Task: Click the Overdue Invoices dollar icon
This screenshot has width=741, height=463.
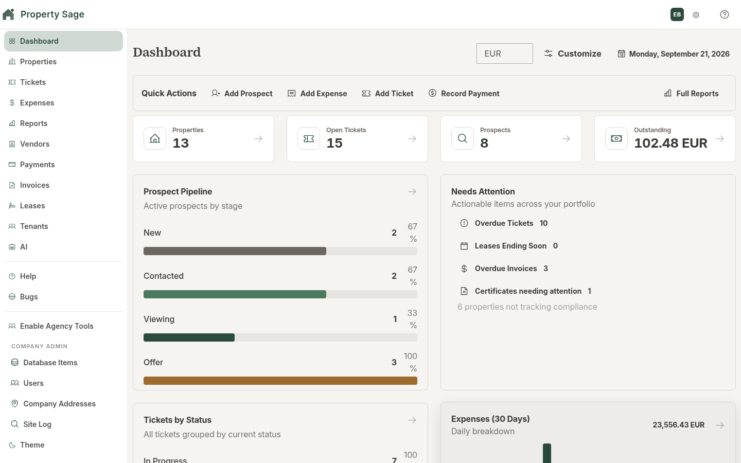Action: 464,269
